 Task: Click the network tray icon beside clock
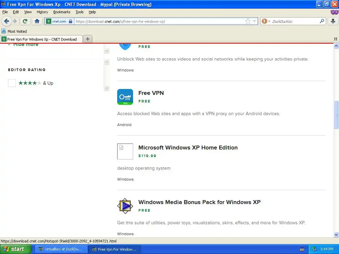(315, 249)
